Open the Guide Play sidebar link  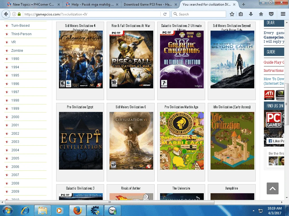click(x=274, y=62)
